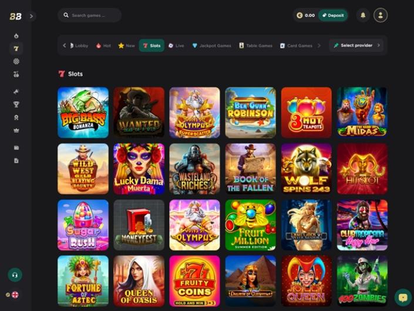Switch to the Jackpot Games tab

pos(212,46)
